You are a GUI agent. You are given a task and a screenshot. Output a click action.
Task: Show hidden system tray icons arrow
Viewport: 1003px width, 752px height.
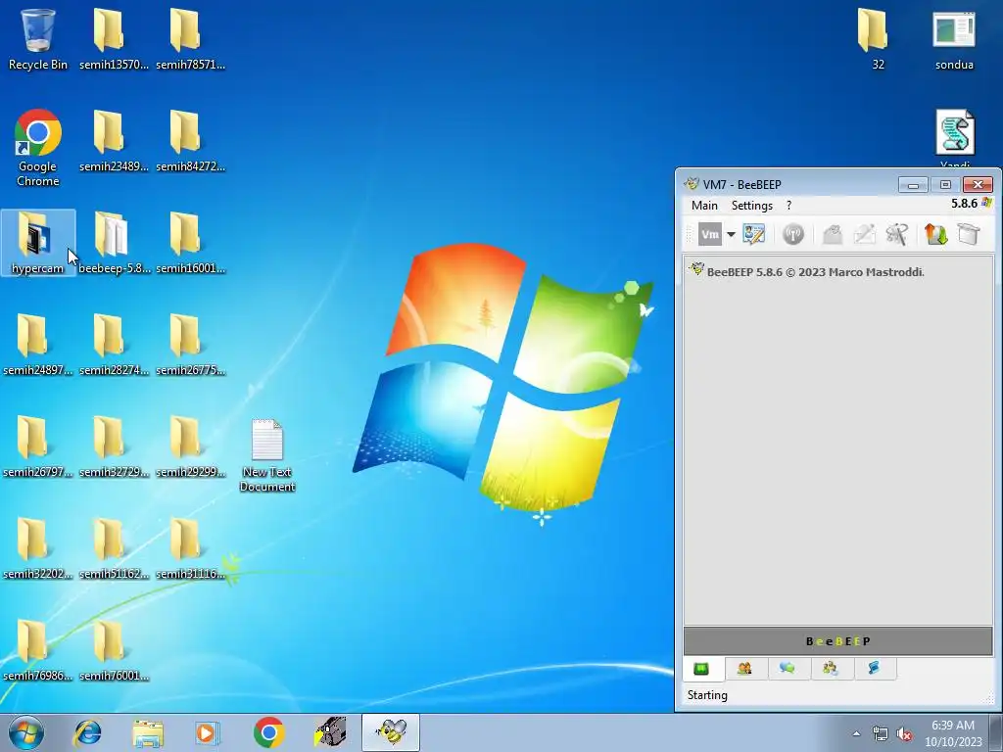pyautogui.click(x=856, y=733)
